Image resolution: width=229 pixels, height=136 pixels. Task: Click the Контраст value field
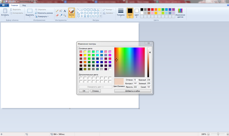click(x=135, y=83)
